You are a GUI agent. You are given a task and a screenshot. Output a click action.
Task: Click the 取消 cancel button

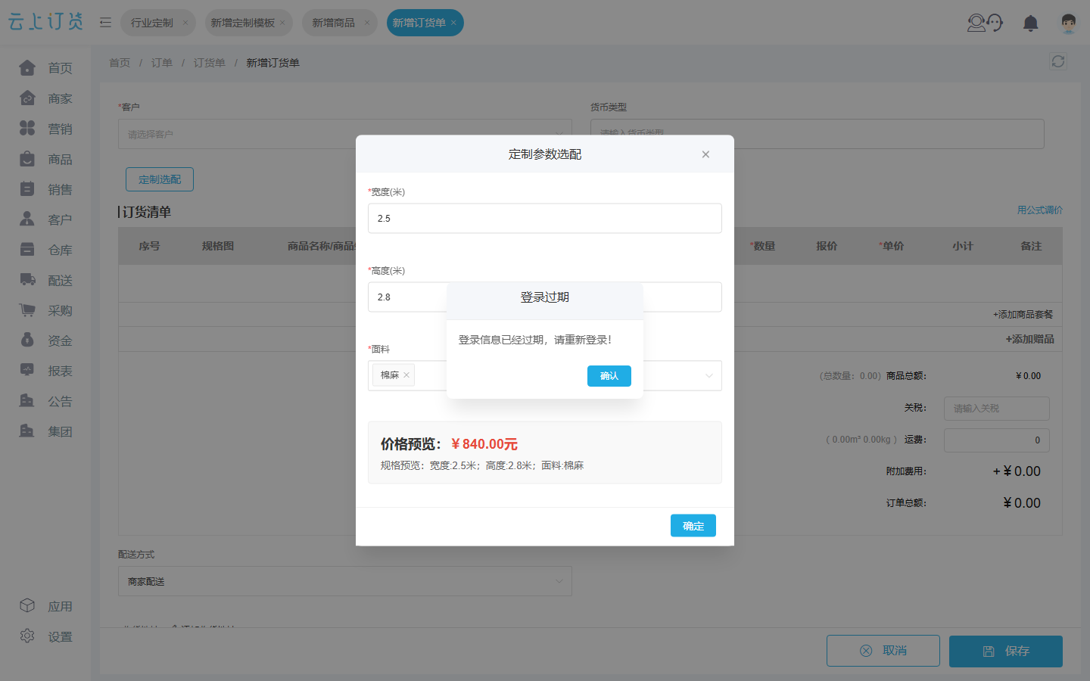click(x=883, y=651)
